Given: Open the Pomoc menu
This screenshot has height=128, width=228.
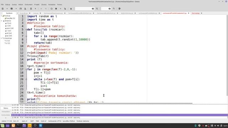Looking at the screenshot, I should pos(59,5).
